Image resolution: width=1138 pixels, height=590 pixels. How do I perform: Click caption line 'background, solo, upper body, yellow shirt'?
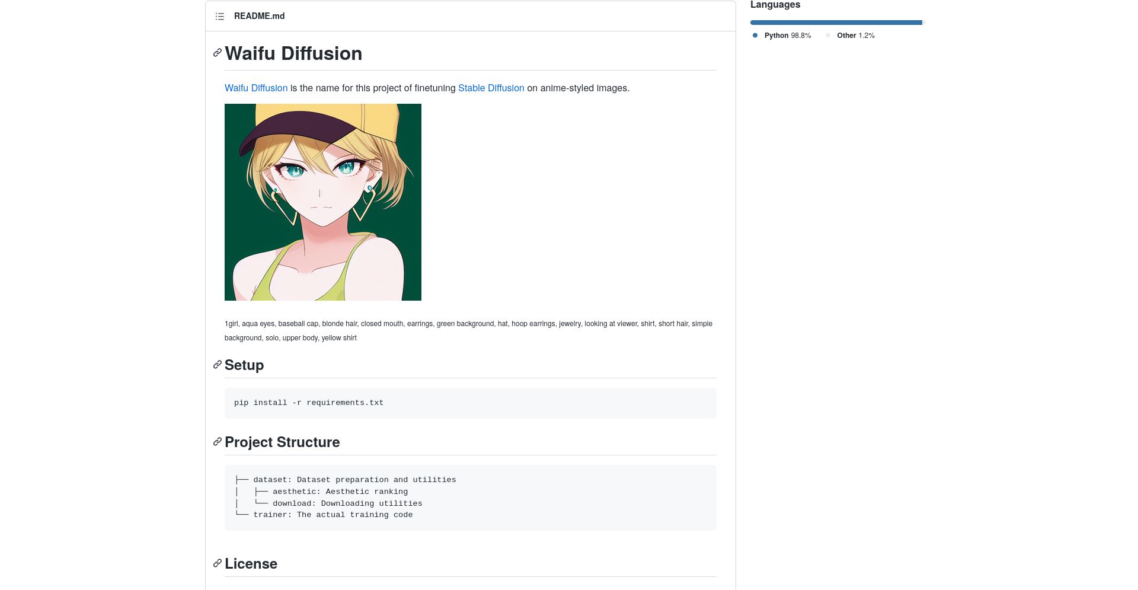pos(290,338)
